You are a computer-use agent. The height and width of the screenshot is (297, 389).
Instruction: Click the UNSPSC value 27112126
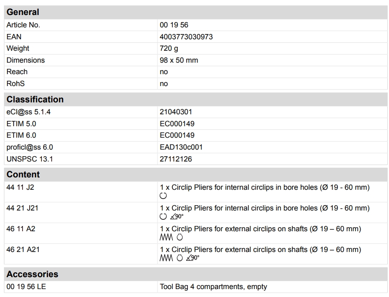coord(176,159)
